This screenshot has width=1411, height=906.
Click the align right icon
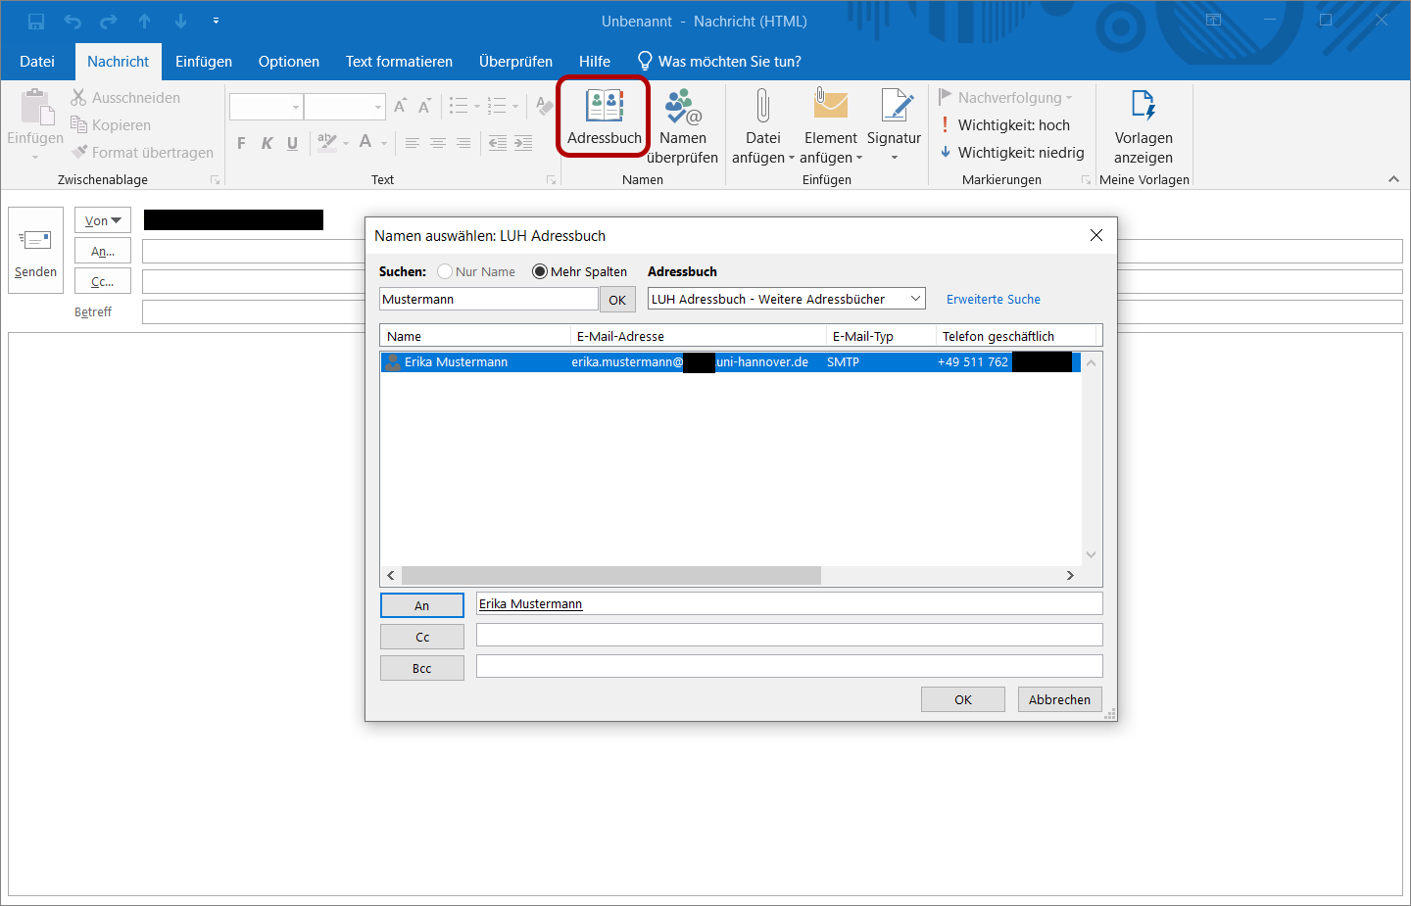[x=463, y=143]
